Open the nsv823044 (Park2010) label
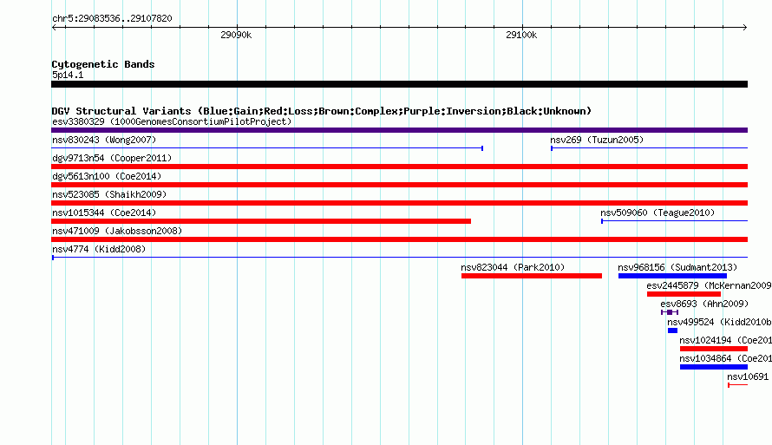 click(513, 267)
